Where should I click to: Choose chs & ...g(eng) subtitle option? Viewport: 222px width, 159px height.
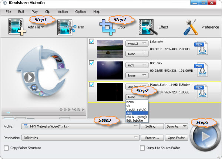click(x=137, y=117)
